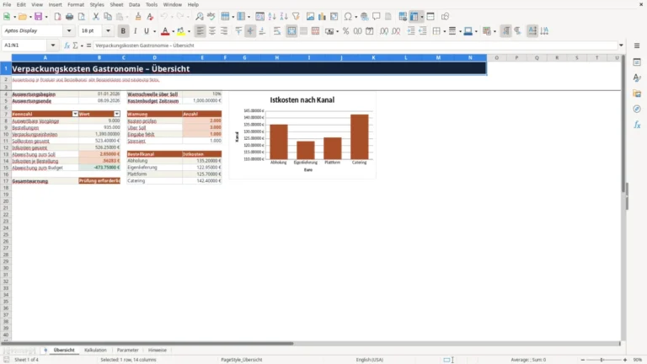Open sidebar Properties panel icon
Image resolution: width=647 pixels, height=364 pixels.
[x=637, y=62]
